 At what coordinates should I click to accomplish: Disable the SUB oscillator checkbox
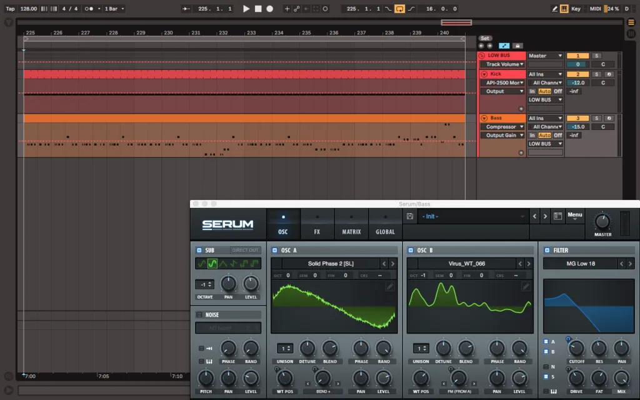(x=199, y=250)
